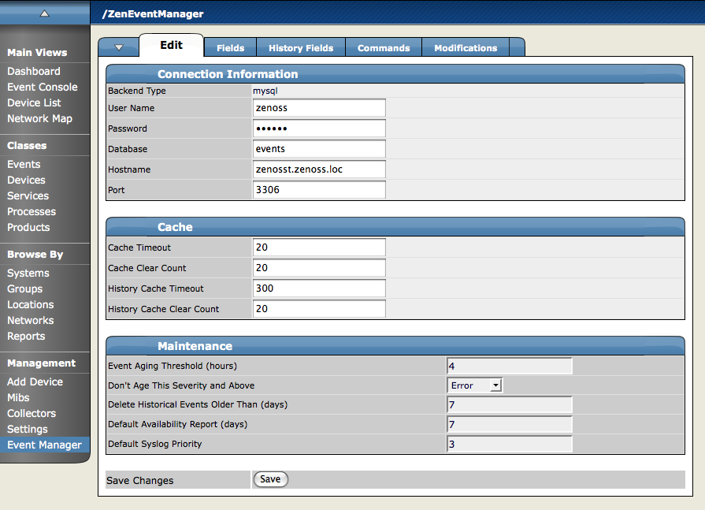
Task: Click the Classes sidebar heading
Action: click(27, 146)
